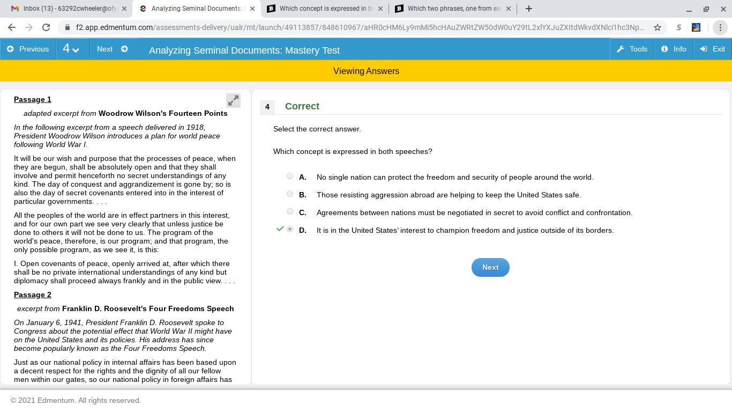The width and height of the screenshot is (732, 412).
Task: Select answer option D radio button
Action: pos(290,229)
